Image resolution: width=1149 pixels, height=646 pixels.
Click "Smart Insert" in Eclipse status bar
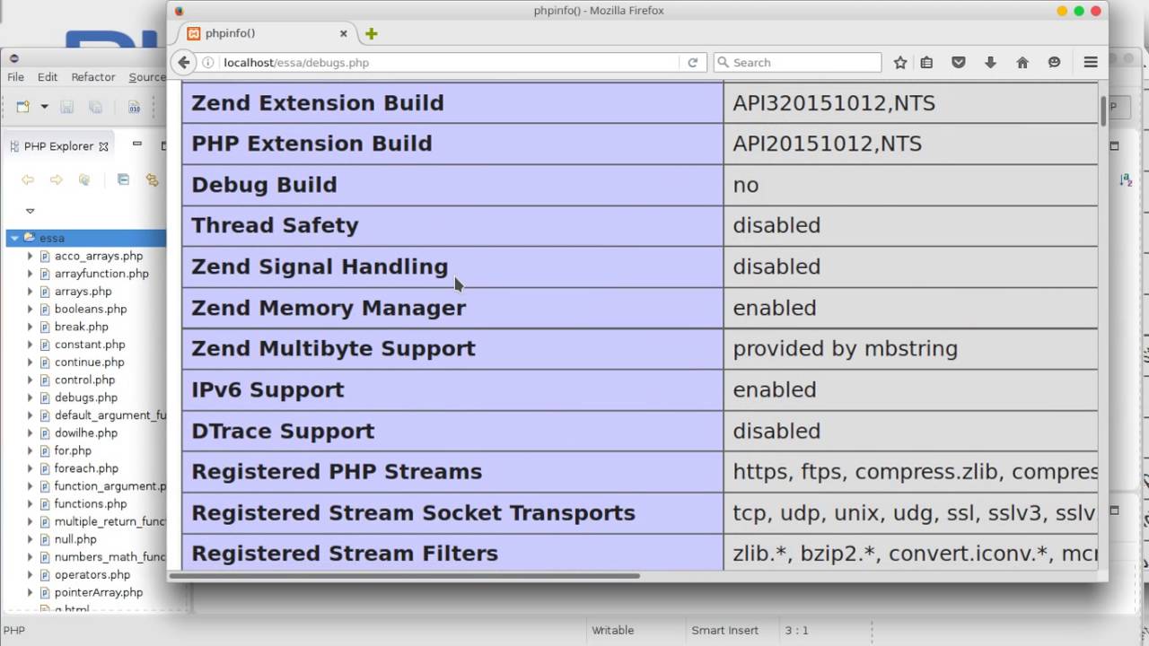[724, 630]
